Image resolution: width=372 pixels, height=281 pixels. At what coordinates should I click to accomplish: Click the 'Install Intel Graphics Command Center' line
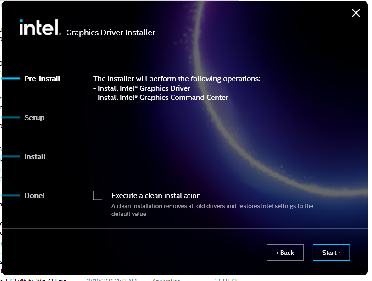point(163,98)
